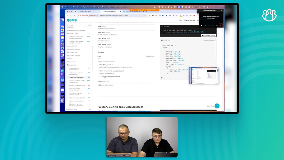Click the Truconf logo in page header

click(72, 20)
